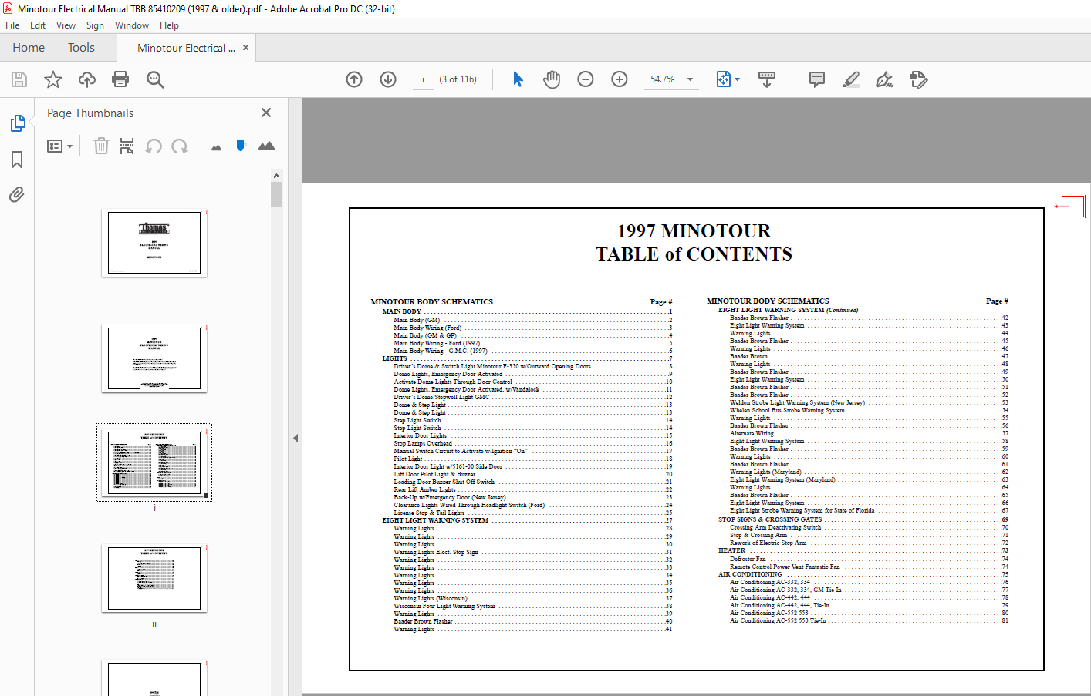
Task: Go to previous page arrow
Action: (x=354, y=79)
